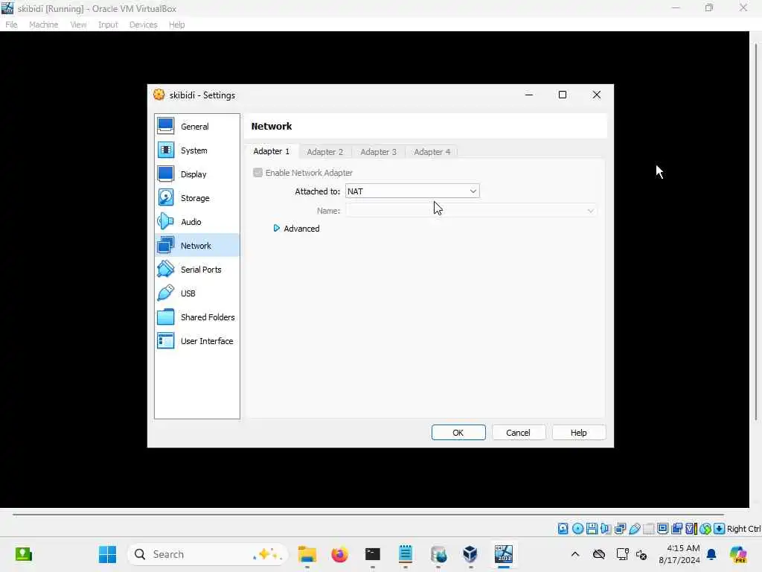The image size is (762, 572).
Task: Open the Devices menu
Action: coord(143,25)
